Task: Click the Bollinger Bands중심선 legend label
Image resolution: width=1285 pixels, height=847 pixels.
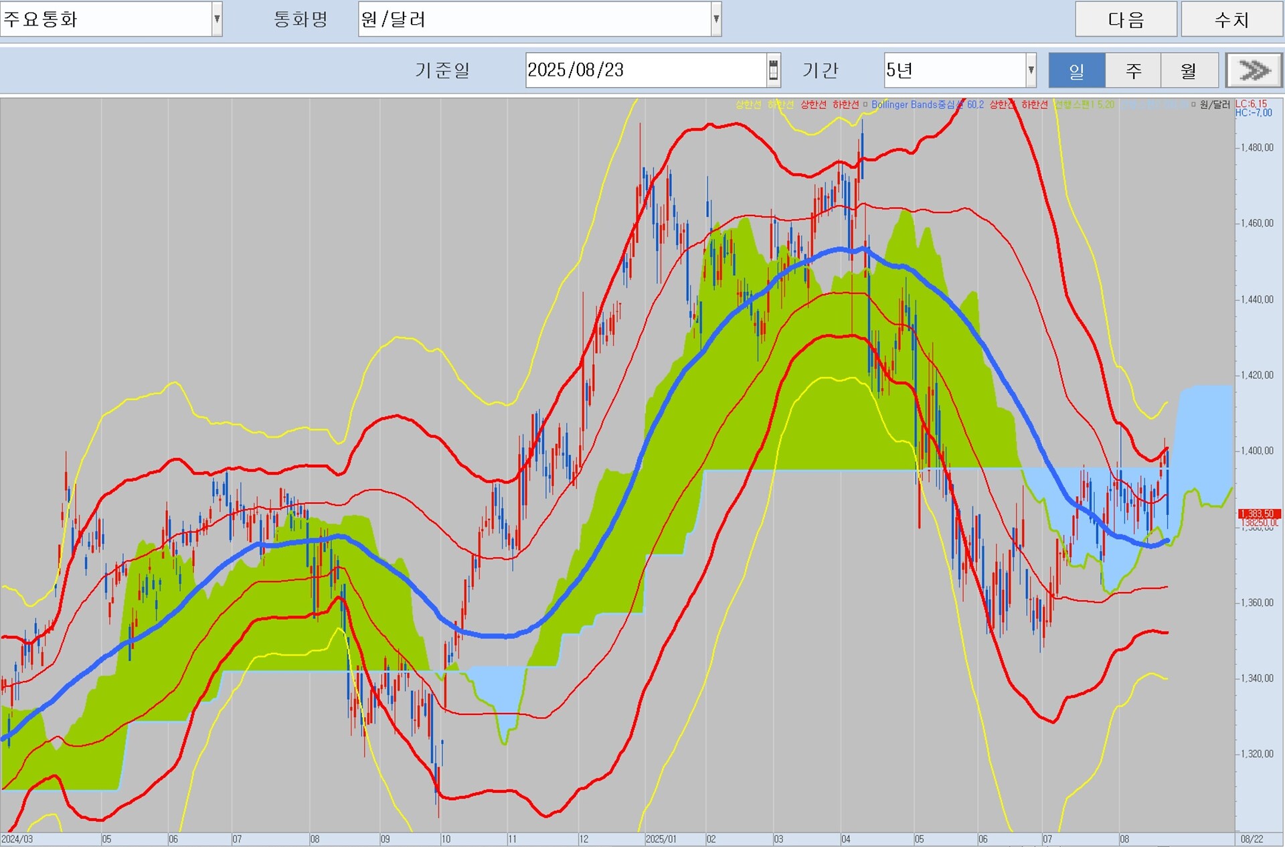Action: pos(918,105)
